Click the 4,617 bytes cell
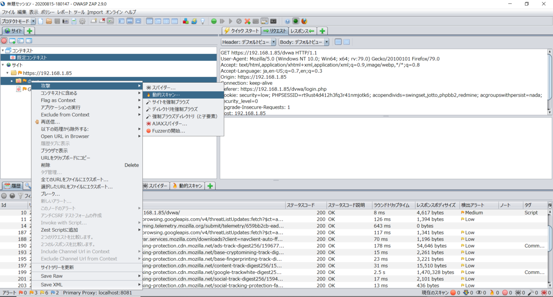Image resolution: width=553 pixels, height=297 pixels. pos(437,213)
